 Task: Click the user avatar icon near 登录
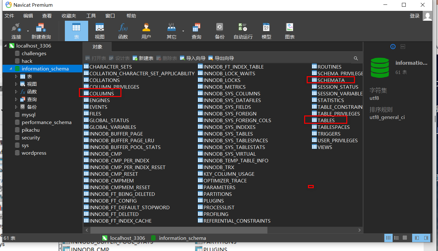(427, 16)
